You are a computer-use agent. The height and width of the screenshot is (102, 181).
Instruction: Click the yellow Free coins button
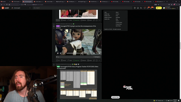coord(159,8)
